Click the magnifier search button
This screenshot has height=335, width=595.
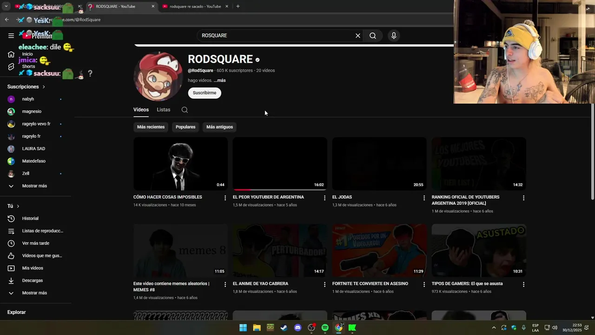pyautogui.click(x=373, y=35)
